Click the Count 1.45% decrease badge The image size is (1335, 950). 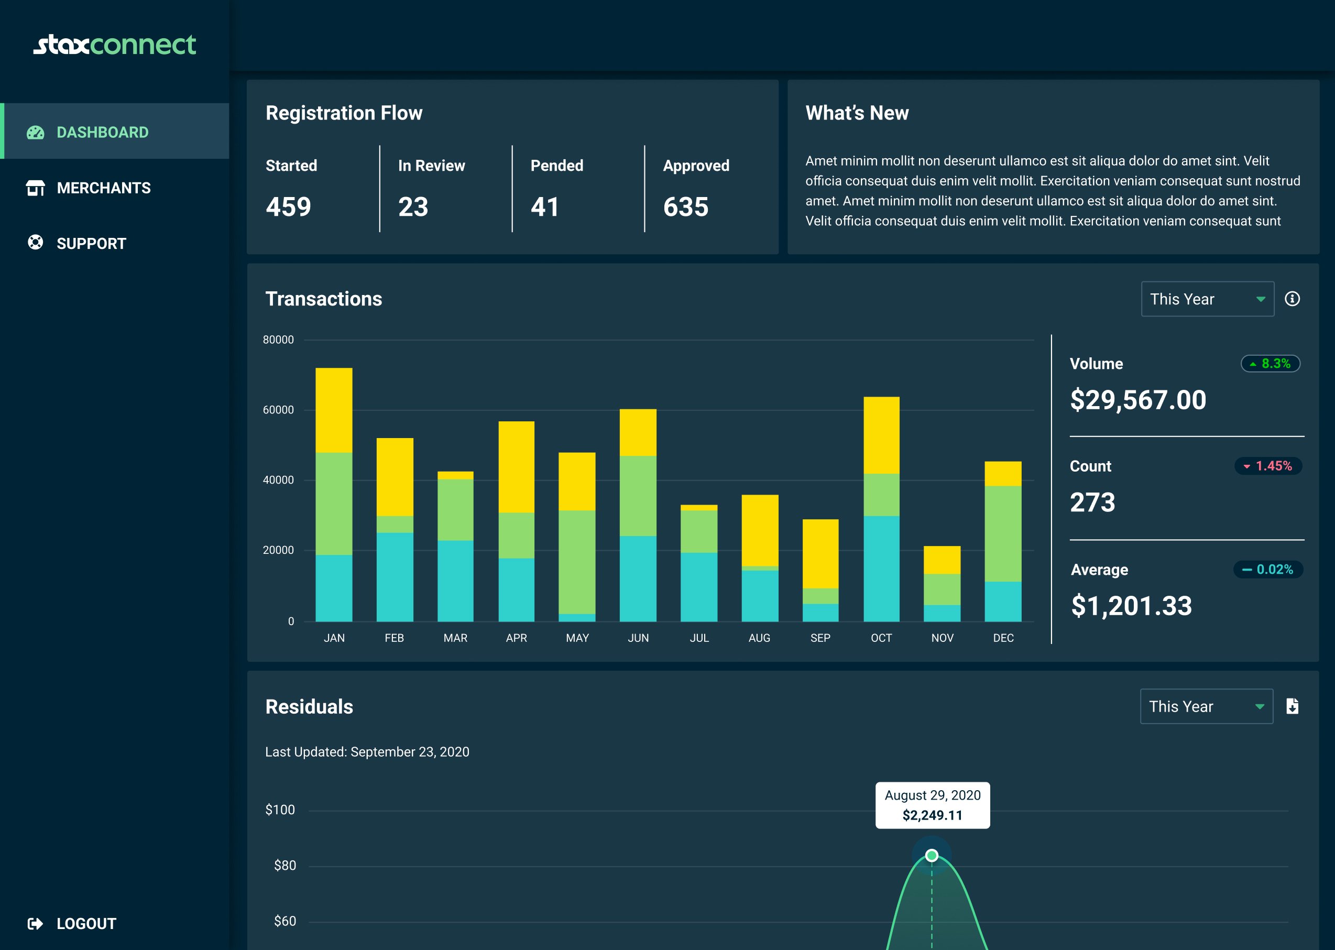point(1268,466)
